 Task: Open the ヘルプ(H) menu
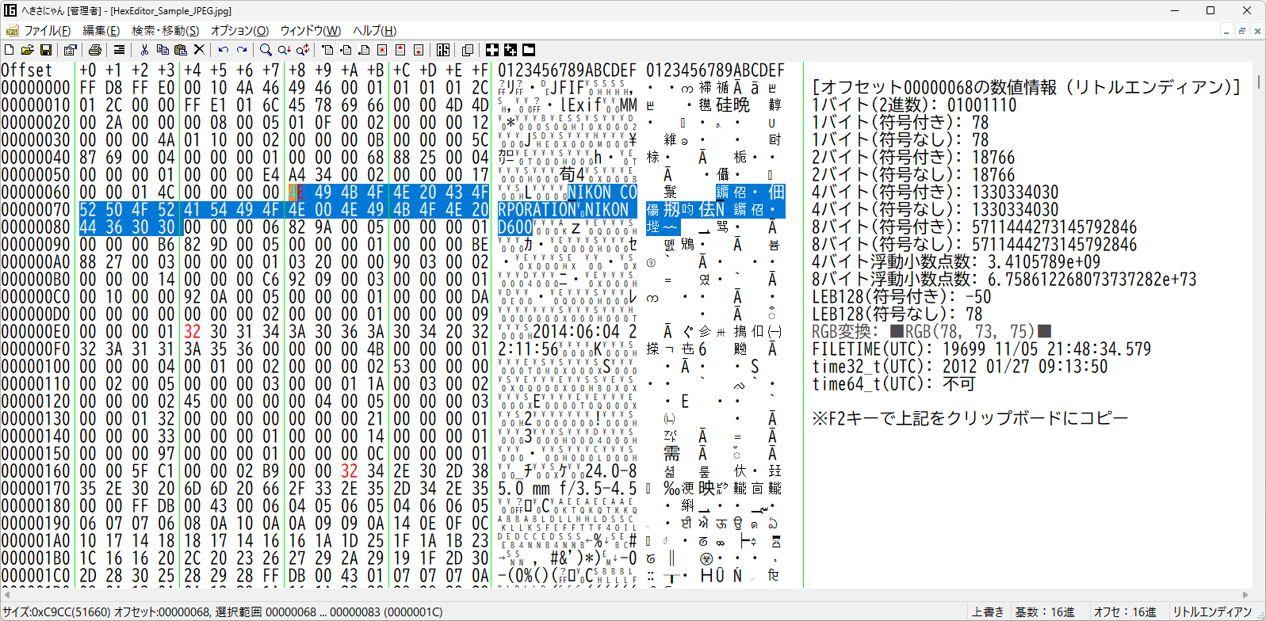pos(374,31)
